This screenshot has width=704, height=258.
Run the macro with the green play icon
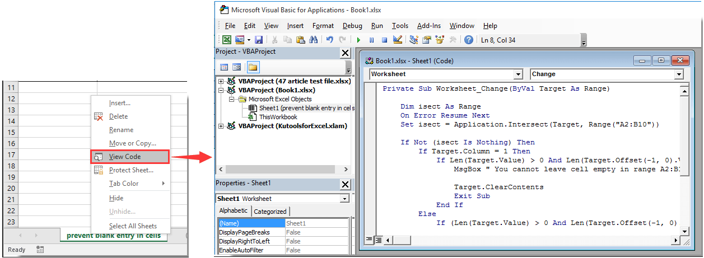coord(358,40)
